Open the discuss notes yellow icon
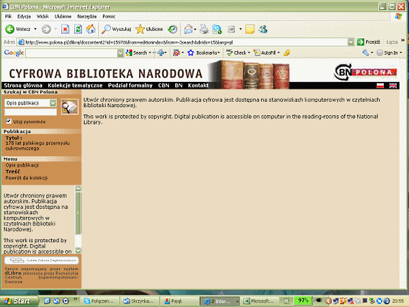The width and height of the screenshot is (409, 307). click(x=249, y=29)
